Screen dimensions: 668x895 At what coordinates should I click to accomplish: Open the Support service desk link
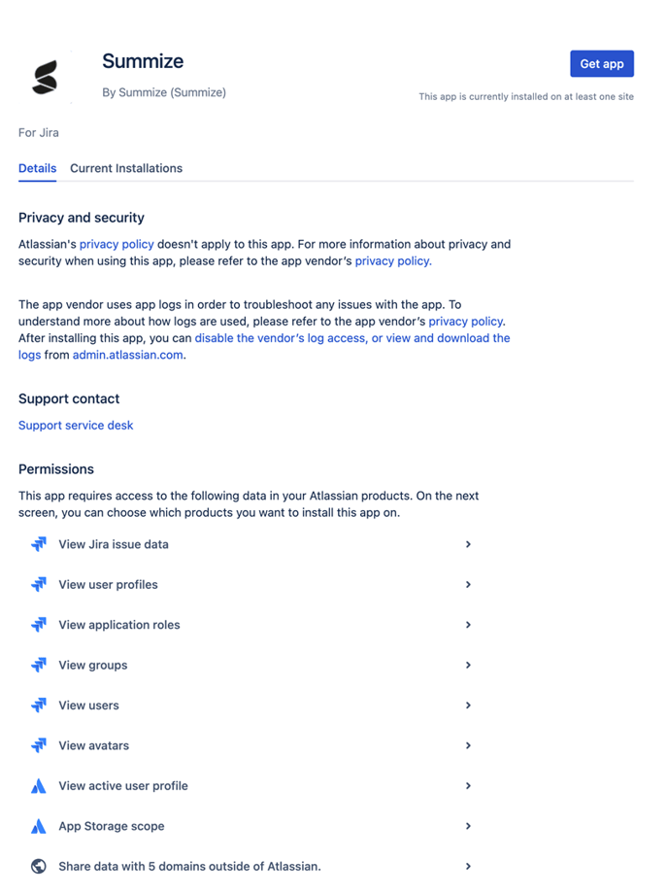(76, 425)
